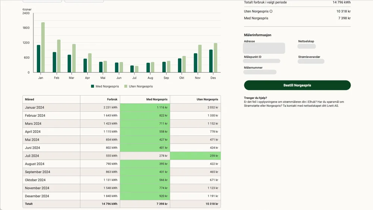Select the Januar 2024 table row
The width and height of the screenshot is (373, 210).
click(x=122, y=107)
